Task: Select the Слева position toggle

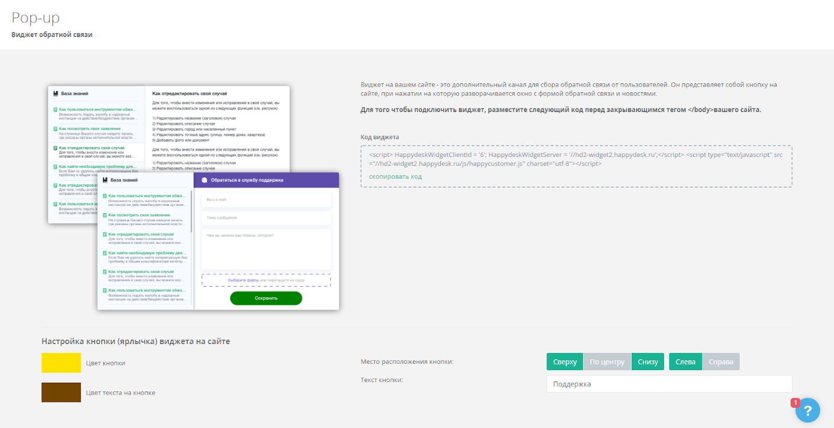Action: point(685,362)
